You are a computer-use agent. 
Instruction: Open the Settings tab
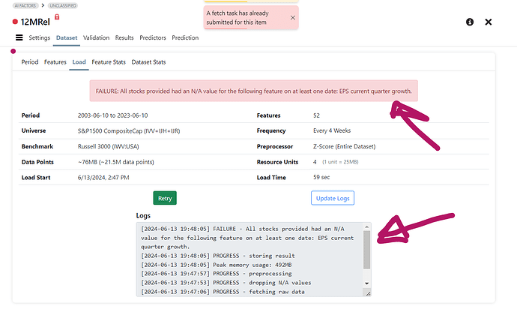coord(40,37)
